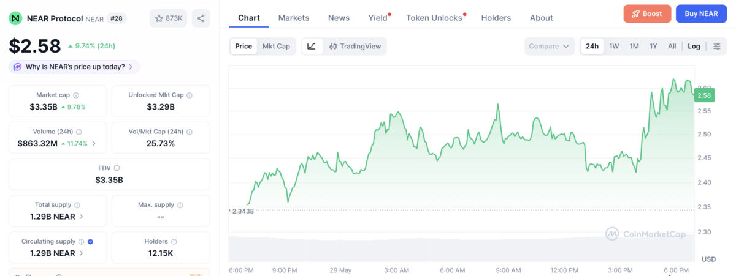The height and width of the screenshot is (276, 736).
Task: Click info icon beside Max. supply
Action: (x=180, y=205)
